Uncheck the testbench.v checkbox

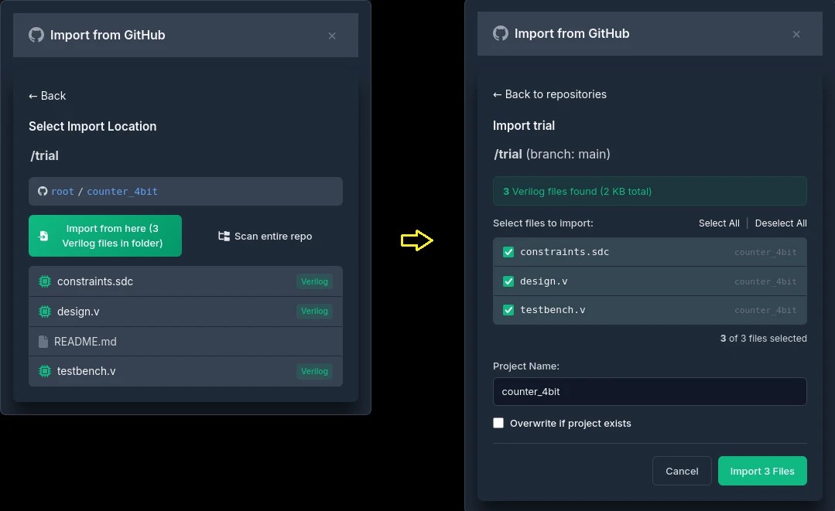(x=508, y=310)
